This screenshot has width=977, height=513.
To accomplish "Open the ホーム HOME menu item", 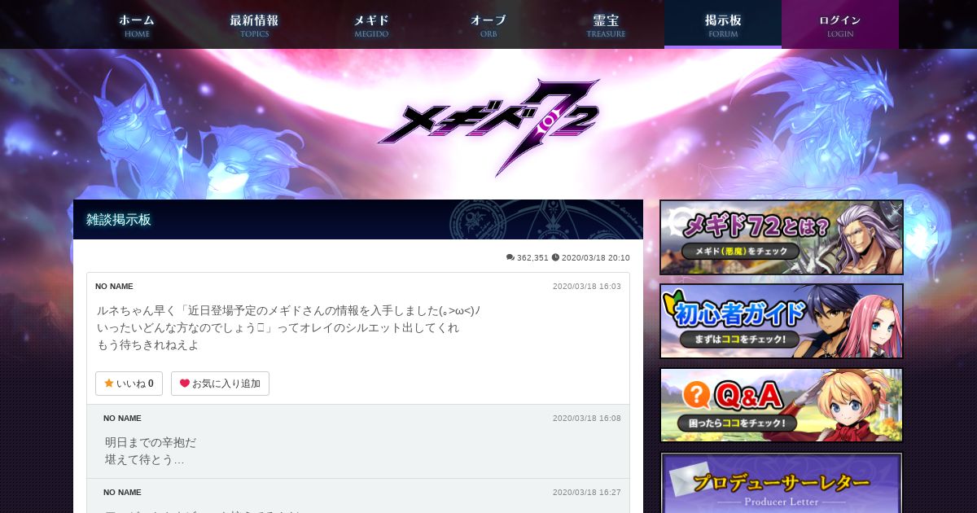I will click(x=137, y=24).
